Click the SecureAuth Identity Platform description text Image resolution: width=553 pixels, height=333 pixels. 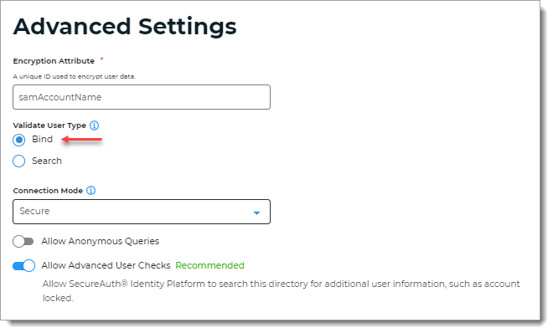[x=281, y=291]
